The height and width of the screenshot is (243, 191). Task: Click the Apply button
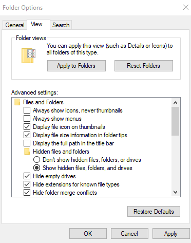click(171, 234)
